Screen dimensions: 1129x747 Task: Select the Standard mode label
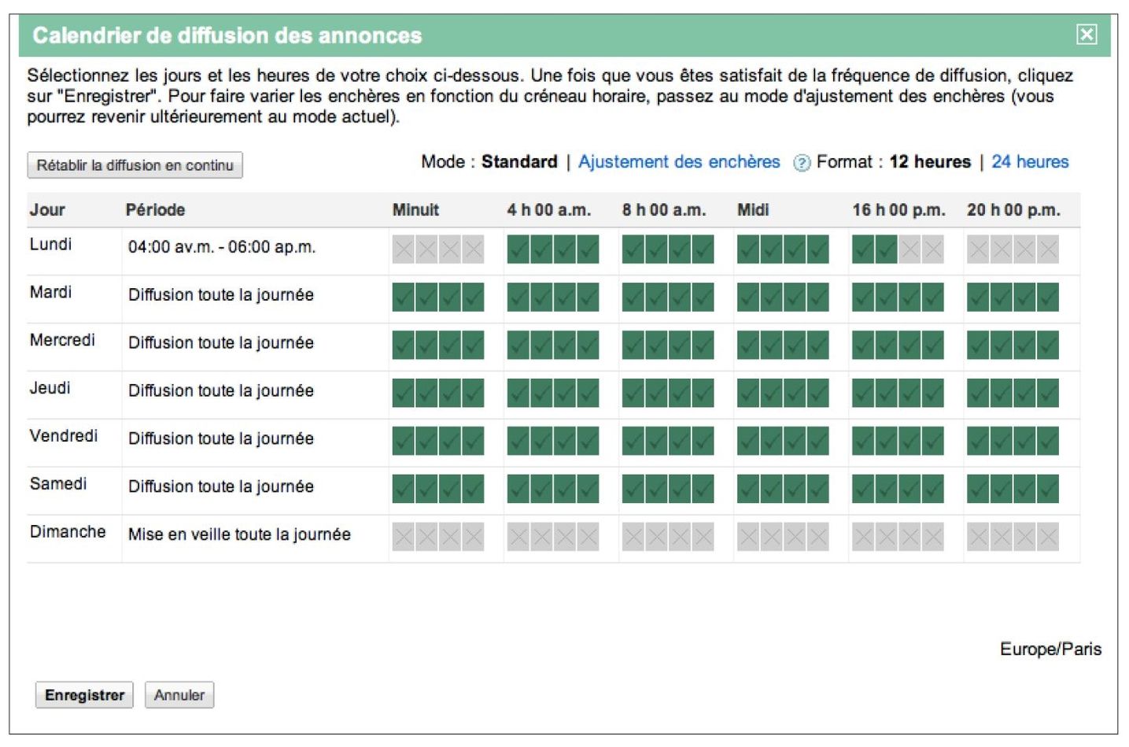tap(519, 162)
